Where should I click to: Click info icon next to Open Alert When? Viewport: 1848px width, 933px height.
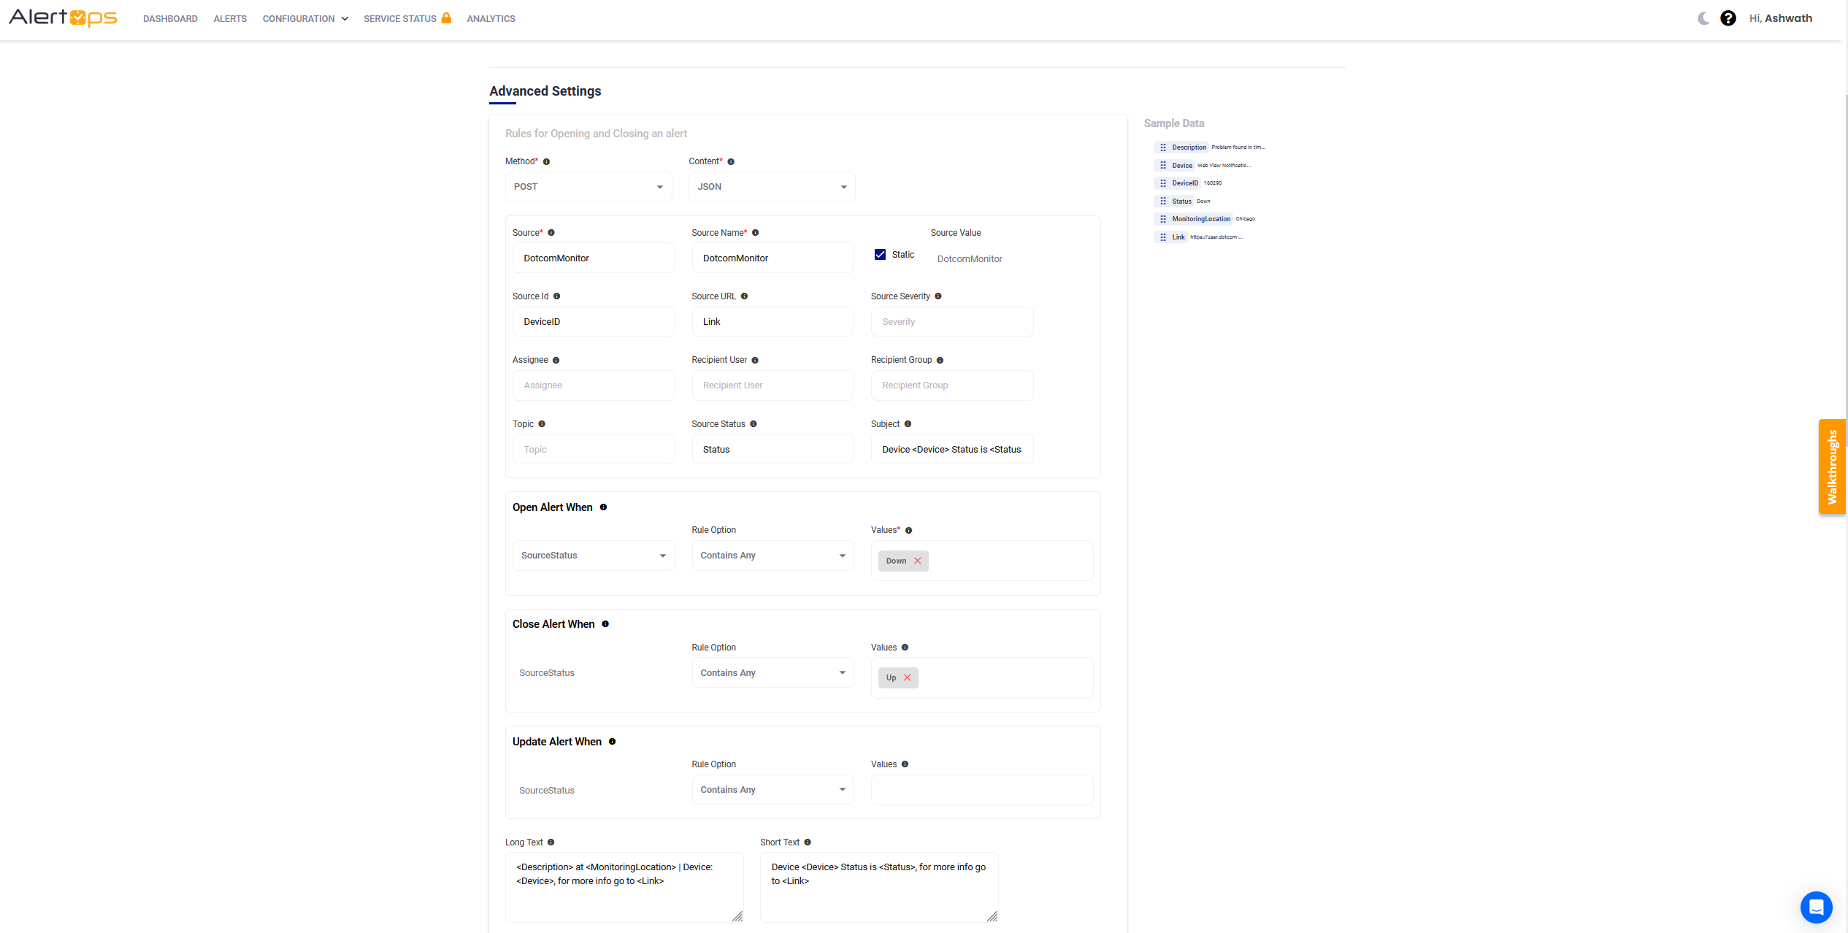click(603, 507)
